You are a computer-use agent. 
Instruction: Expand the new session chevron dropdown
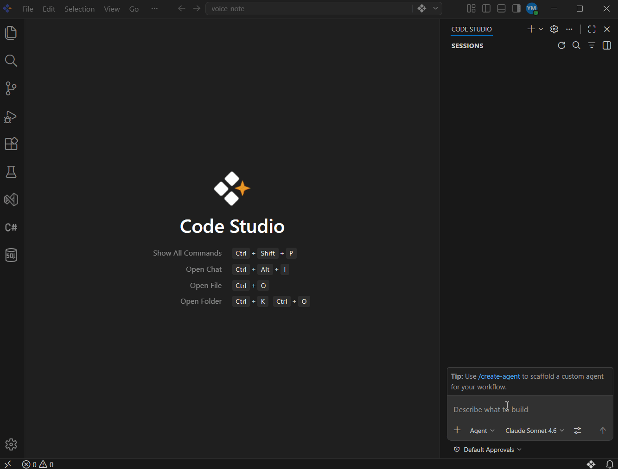pyautogui.click(x=541, y=29)
